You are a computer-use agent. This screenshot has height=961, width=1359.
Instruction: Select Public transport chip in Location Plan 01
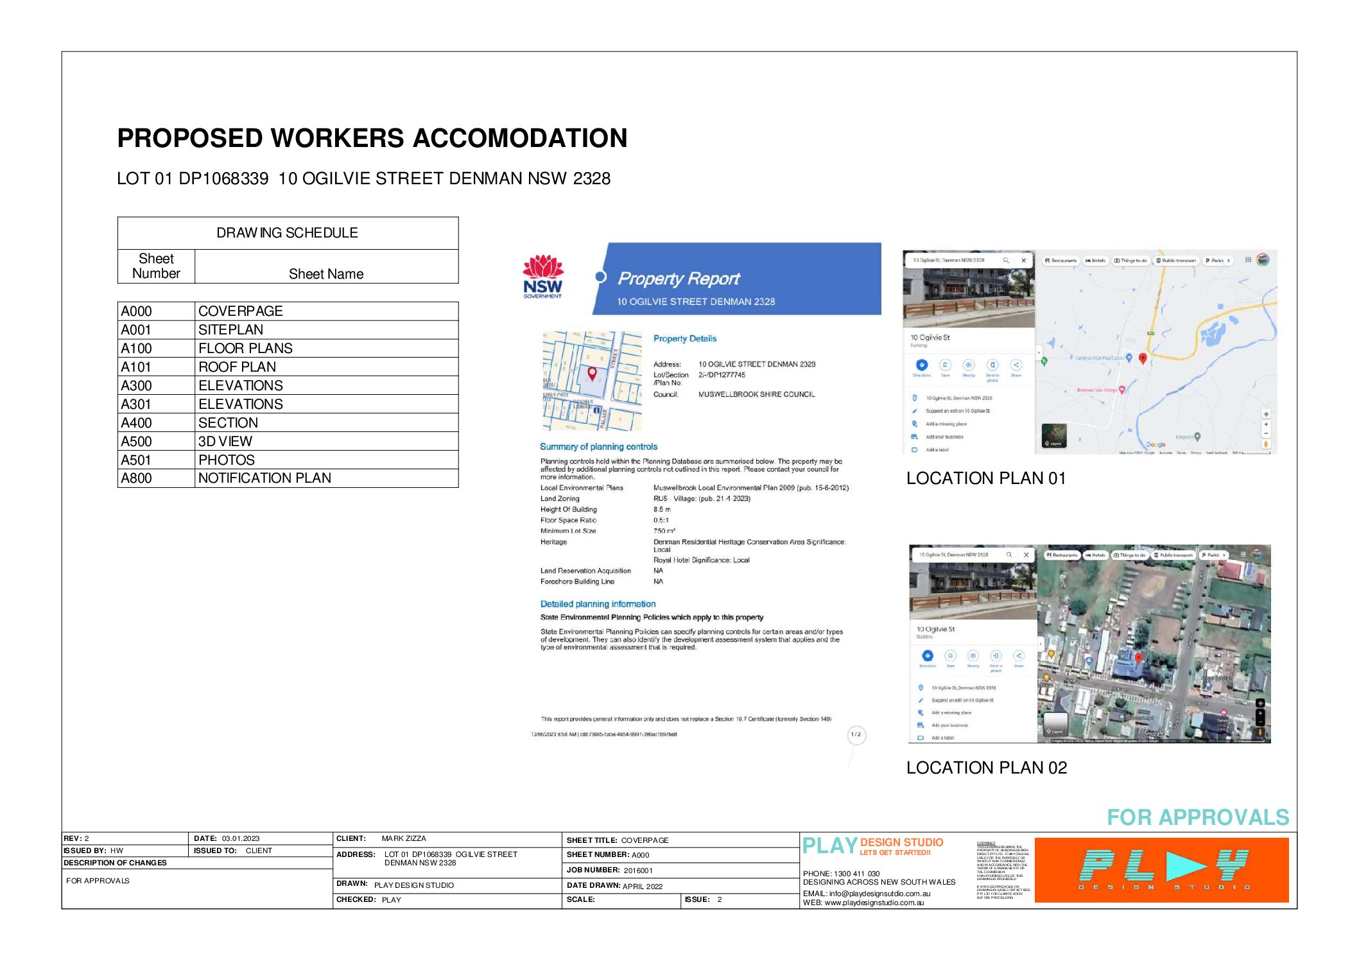(1176, 261)
